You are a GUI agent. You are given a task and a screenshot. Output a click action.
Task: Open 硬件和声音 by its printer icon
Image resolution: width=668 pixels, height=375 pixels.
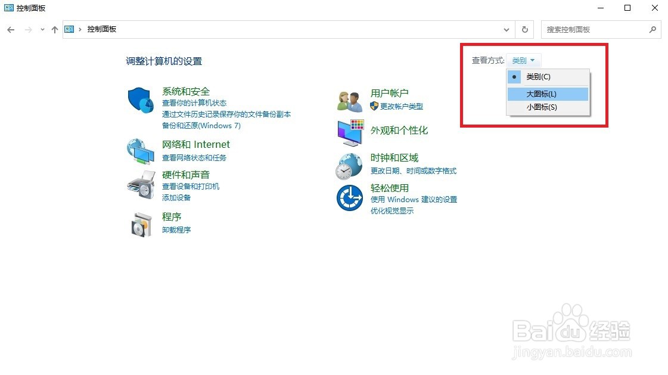coord(140,185)
